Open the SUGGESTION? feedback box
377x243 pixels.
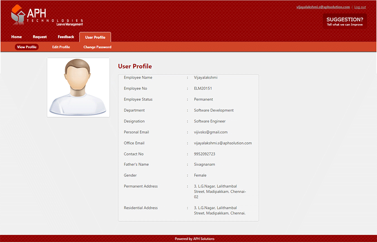pyautogui.click(x=345, y=22)
